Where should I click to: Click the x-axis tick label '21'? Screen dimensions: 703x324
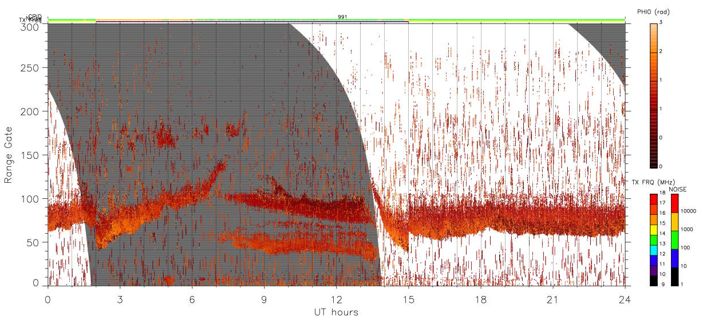(552, 299)
